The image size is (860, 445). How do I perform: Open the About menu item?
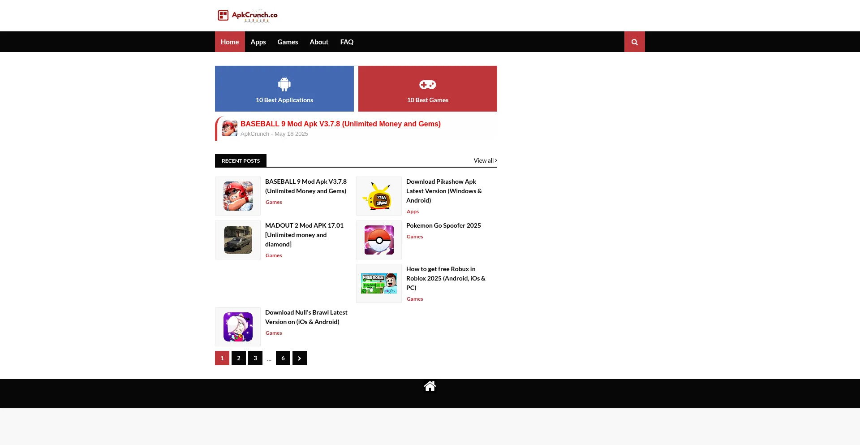click(x=319, y=42)
